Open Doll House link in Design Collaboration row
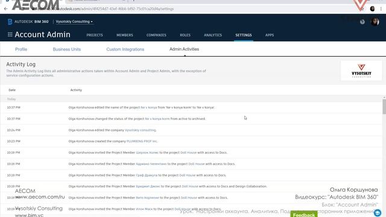 pyautogui.click(x=190, y=186)
